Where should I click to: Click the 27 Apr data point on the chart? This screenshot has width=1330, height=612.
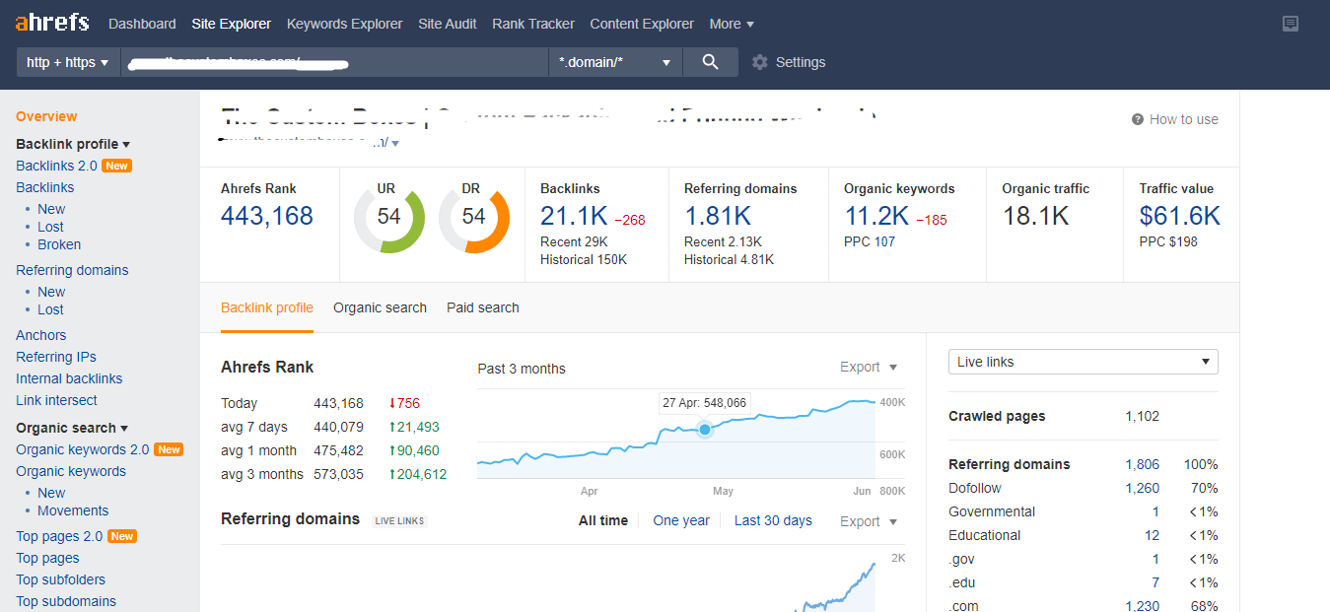704,429
